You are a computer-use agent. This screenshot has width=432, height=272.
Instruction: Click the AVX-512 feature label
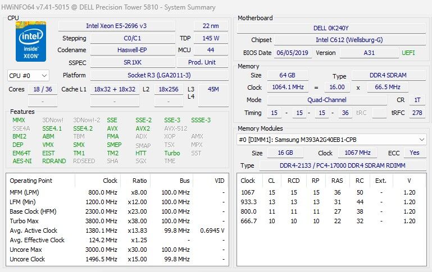(176, 128)
